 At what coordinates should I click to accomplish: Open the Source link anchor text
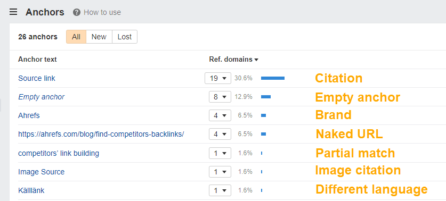click(37, 78)
